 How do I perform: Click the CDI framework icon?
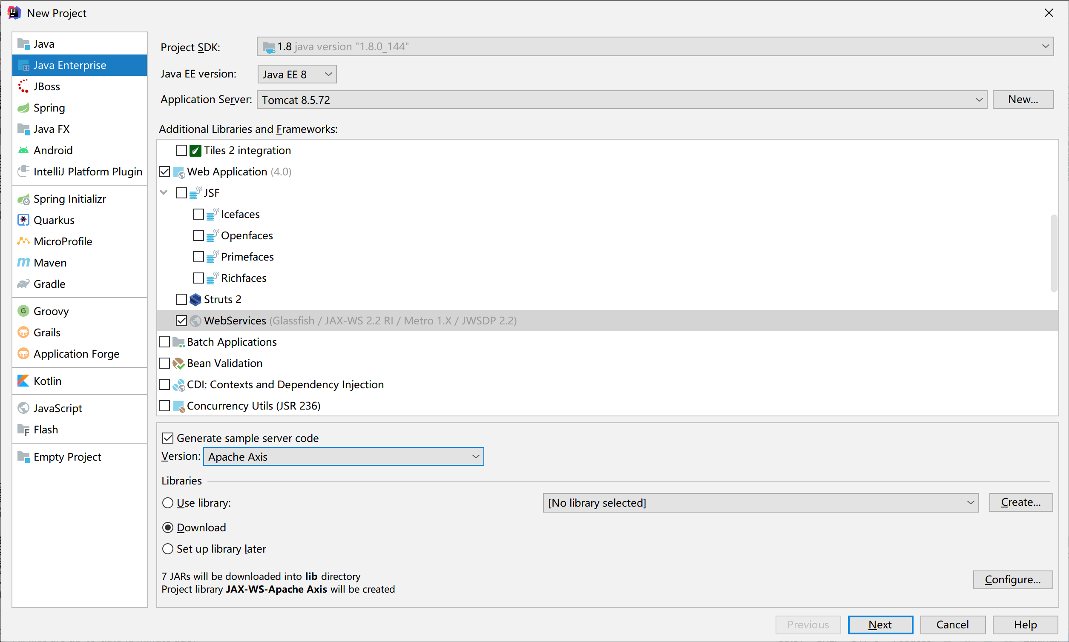pos(179,384)
